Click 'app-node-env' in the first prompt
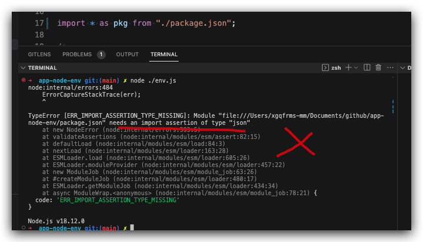Viewport: 423px width, 242px height. (59, 80)
